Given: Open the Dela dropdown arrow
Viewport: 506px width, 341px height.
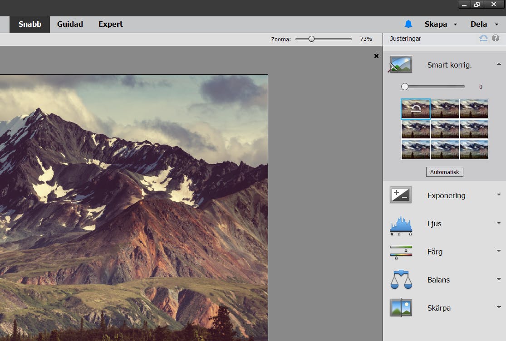Looking at the screenshot, I should coord(496,24).
